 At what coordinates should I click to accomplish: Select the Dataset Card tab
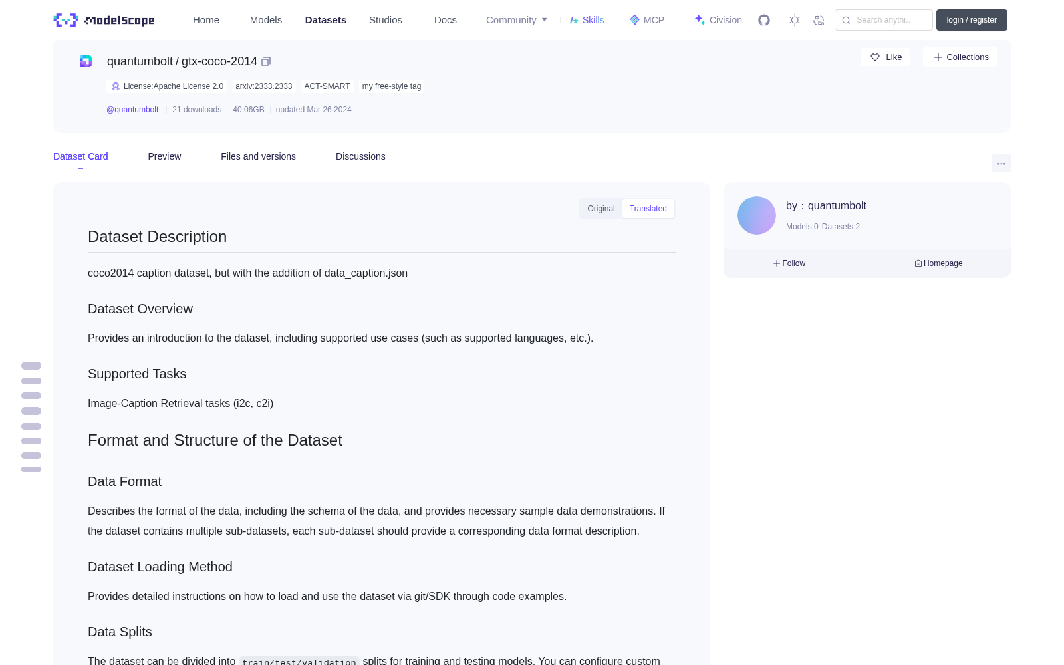[80, 156]
